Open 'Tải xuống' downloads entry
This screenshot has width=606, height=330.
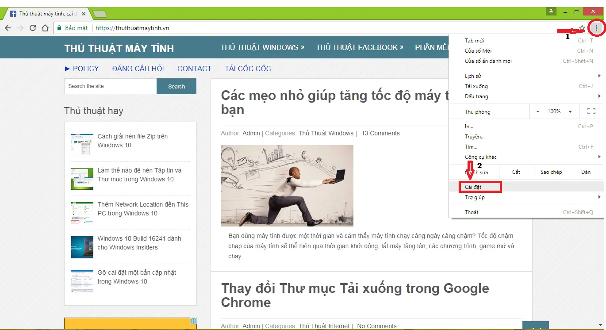pyautogui.click(x=526, y=86)
